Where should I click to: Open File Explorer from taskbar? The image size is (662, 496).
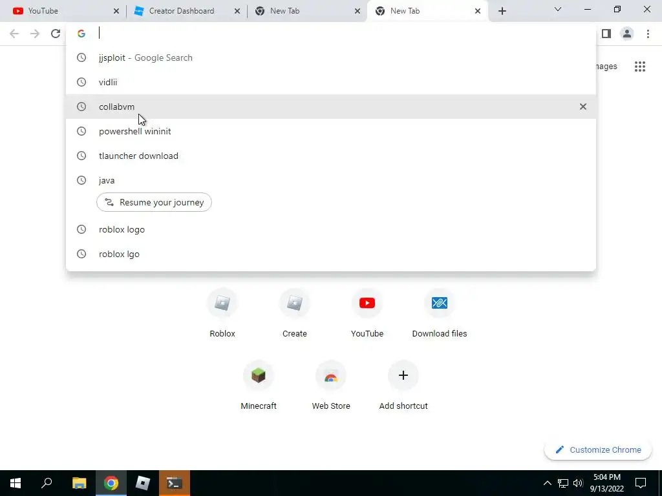tap(79, 483)
